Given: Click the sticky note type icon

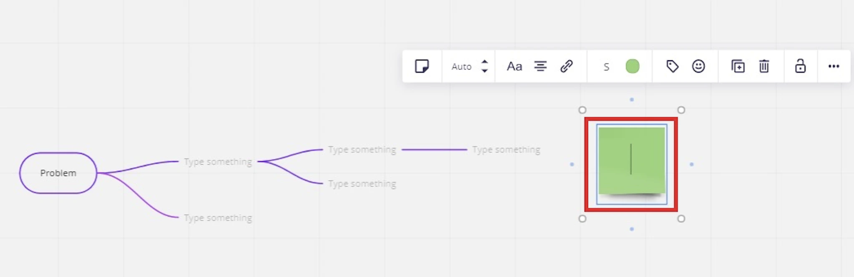Looking at the screenshot, I should (422, 66).
